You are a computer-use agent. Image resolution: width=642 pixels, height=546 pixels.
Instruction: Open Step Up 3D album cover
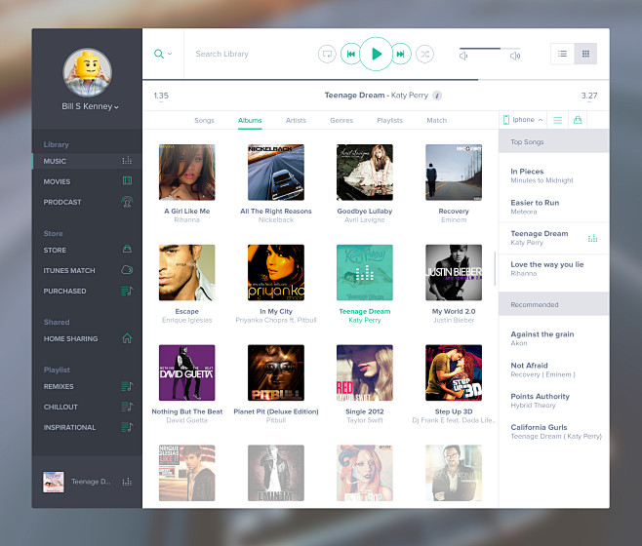[454, 372]
